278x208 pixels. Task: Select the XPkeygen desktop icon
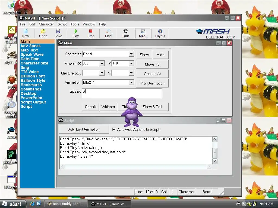click(x=11, y=182)
